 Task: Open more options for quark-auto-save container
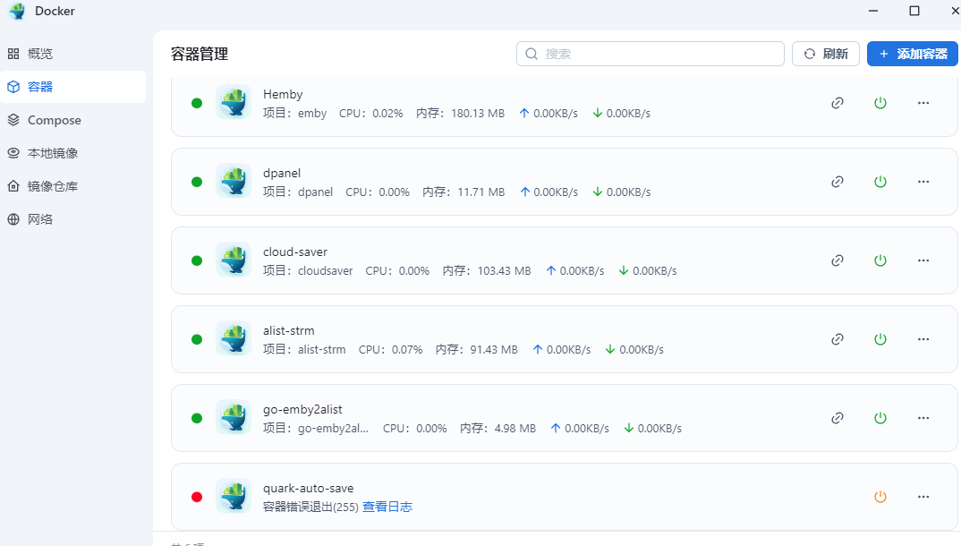[923, 497]
